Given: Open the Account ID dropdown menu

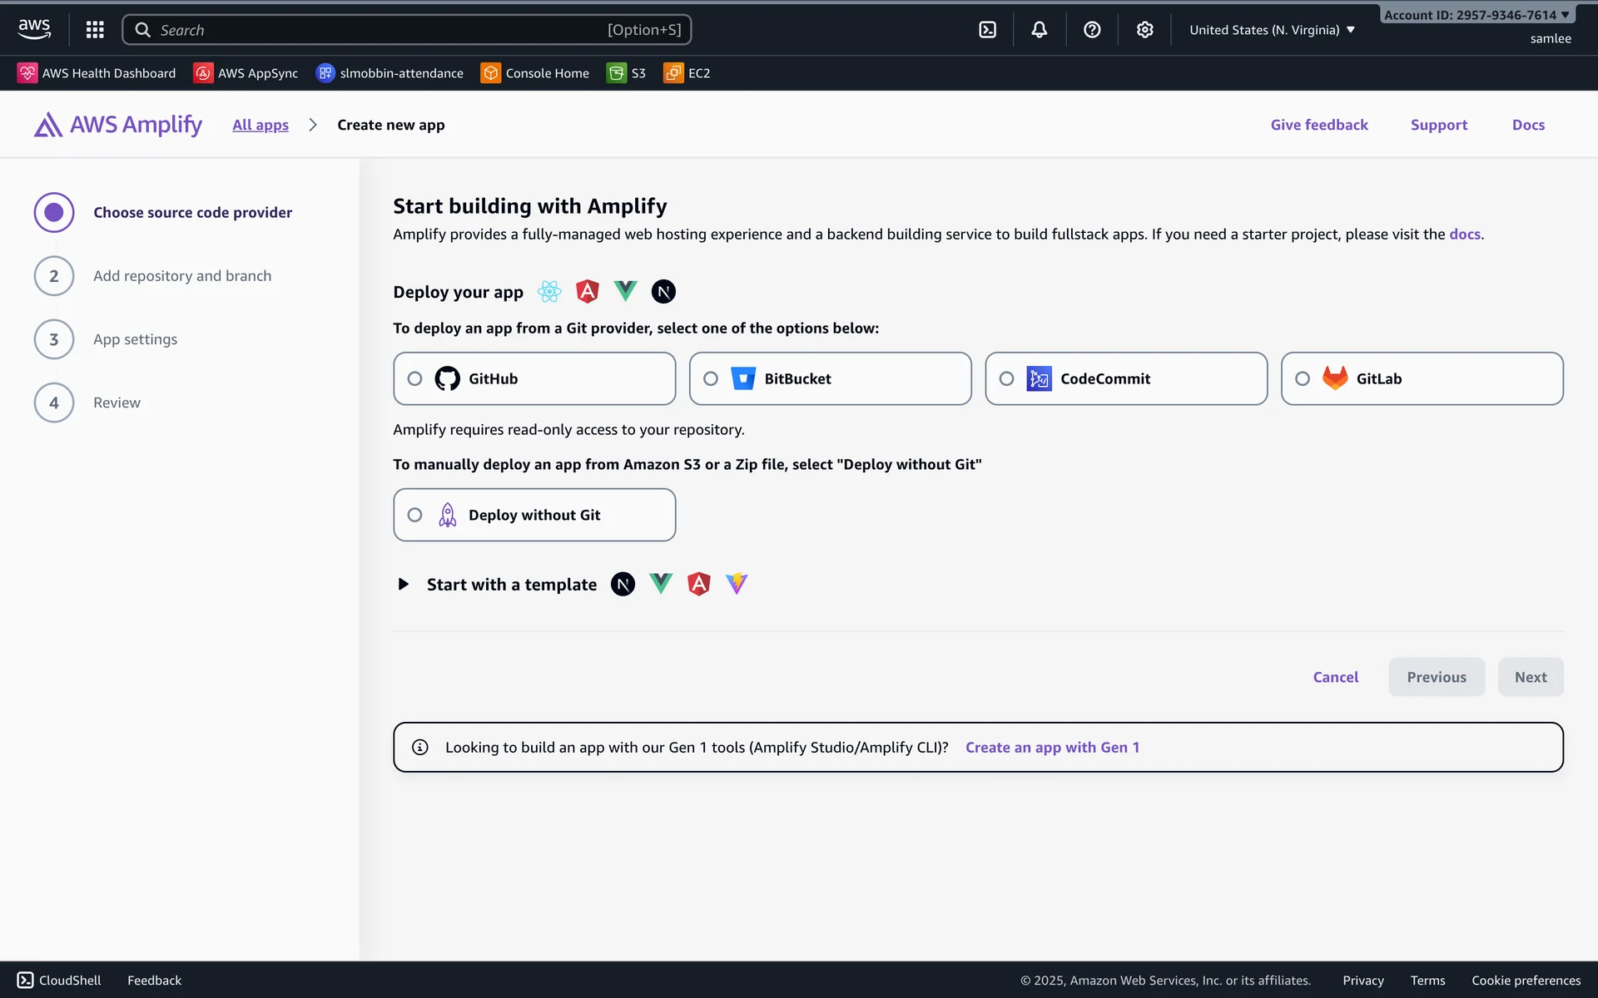Looking at the screenshot, I should click(1476, 15).
